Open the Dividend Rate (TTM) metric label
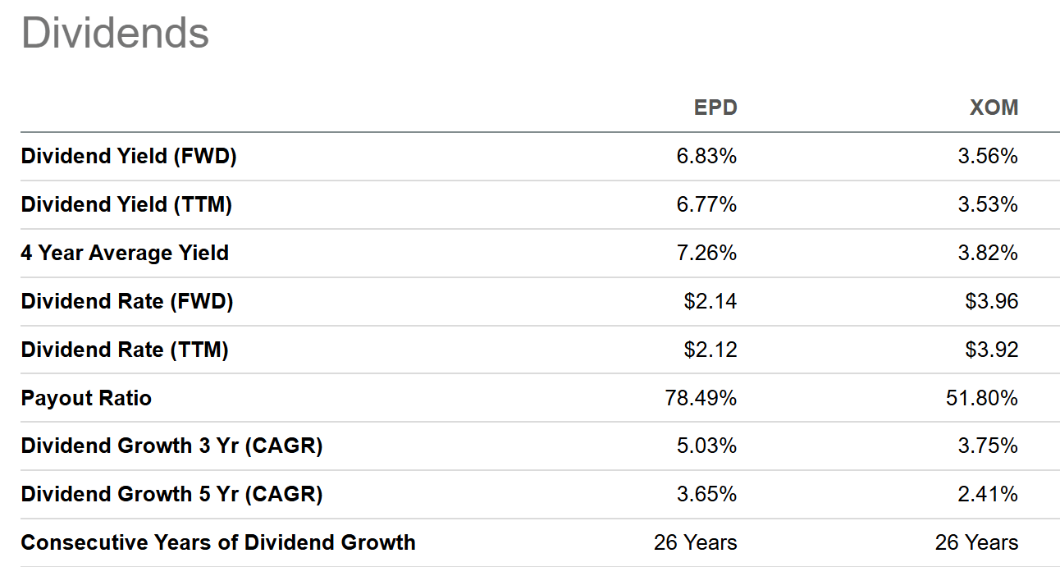This screenshot has height=567, width=1060. 125,350
